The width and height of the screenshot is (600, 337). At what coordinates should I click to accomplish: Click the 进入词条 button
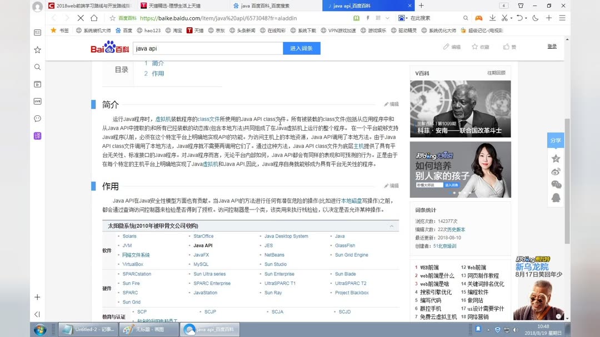point(301,49)
